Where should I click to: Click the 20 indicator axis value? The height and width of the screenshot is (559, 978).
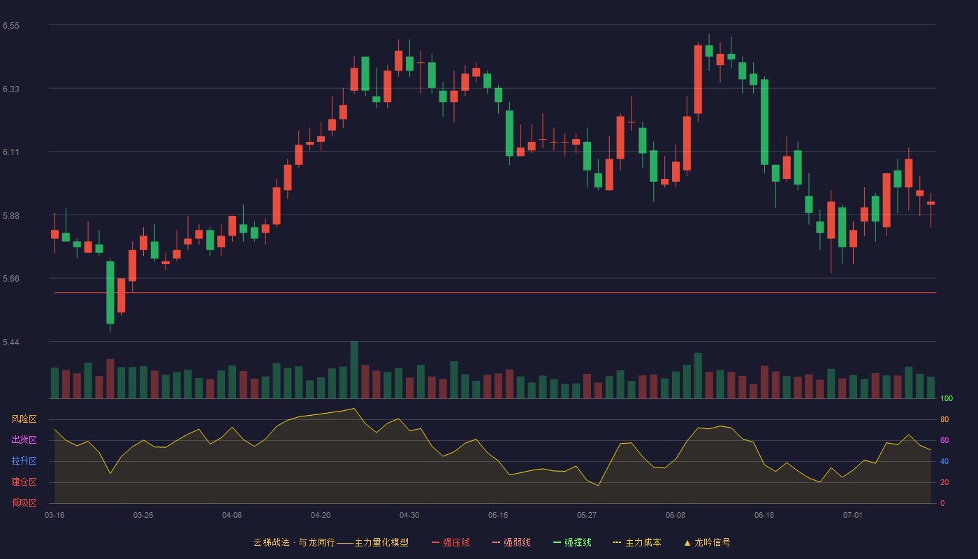(x=944, y=483)
